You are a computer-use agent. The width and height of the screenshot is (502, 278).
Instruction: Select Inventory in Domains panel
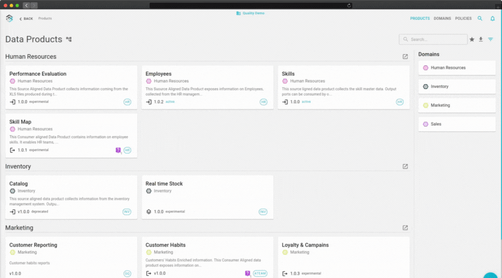click(x=457, y=86)
